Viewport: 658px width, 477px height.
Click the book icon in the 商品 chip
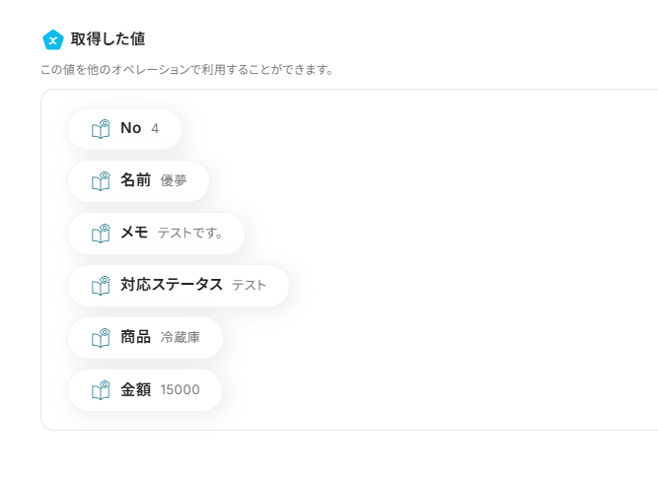coord(100,338)
